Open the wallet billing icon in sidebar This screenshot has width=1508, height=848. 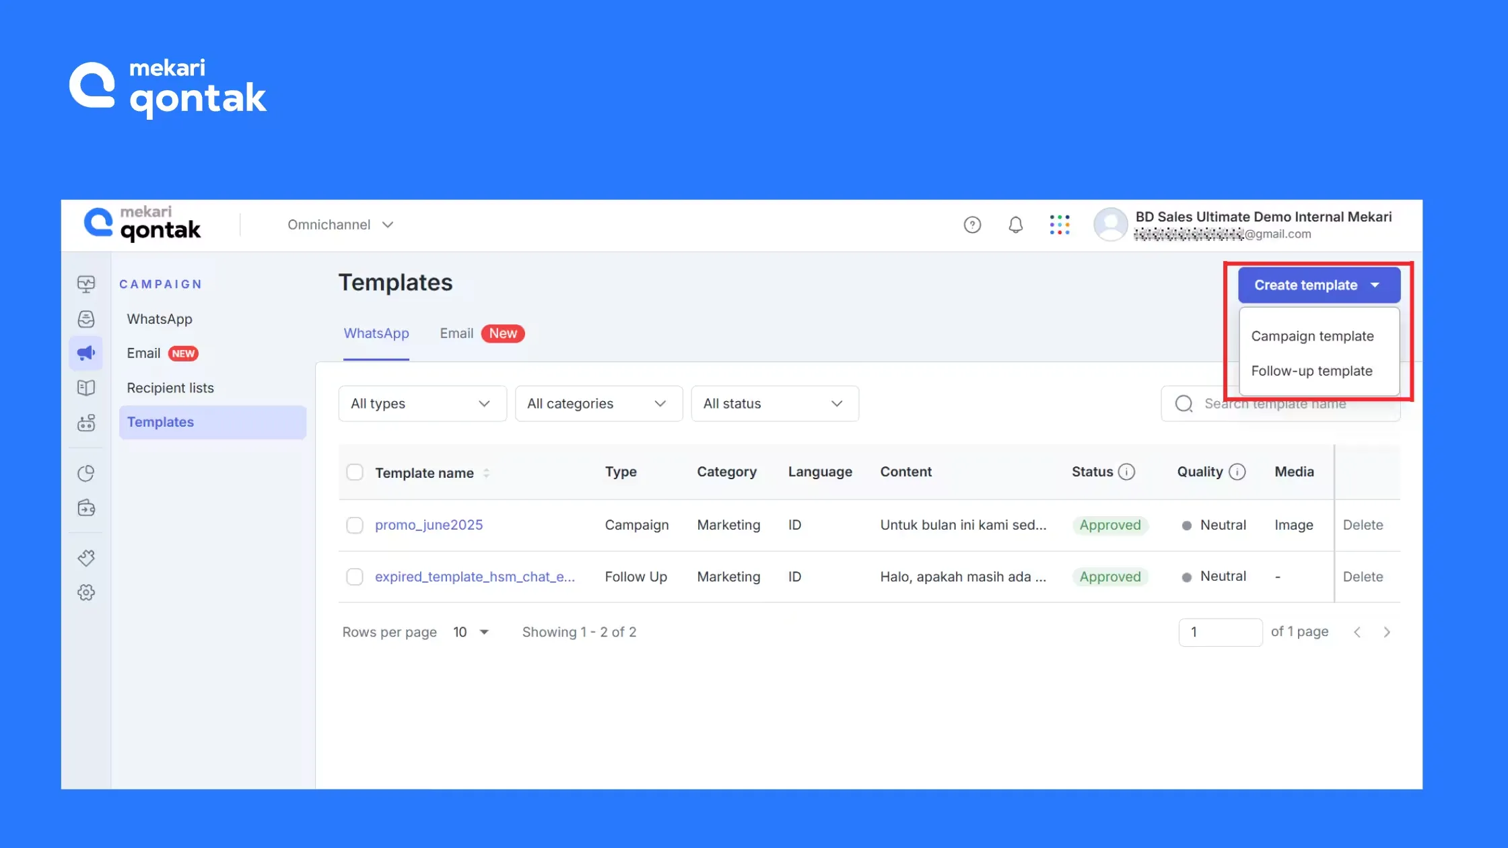[86, 508]
